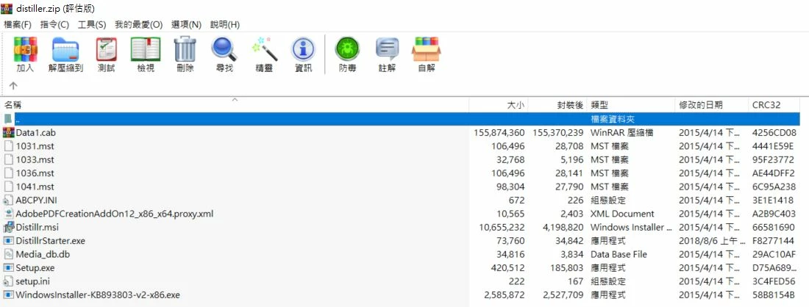Click type cell WinRAR 壓縮檔
This screenshot has width=809, height=307.
(622, 132)
